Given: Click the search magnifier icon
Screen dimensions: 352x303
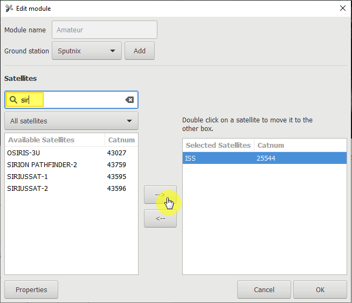Looking at the screenshot, I should (x=13, y=100).
